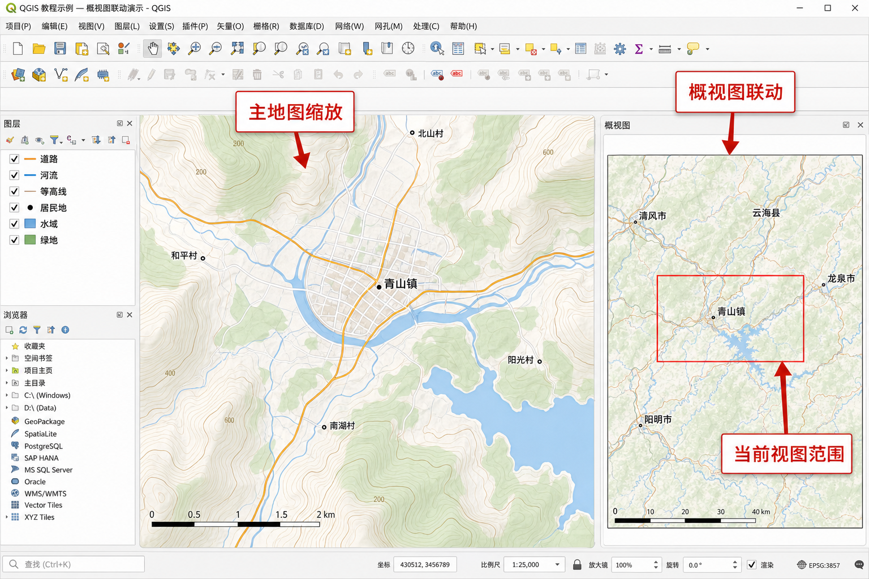This screenshot has height=579, width=869.
Task: Open the Measure tool dropdown arrow
Action: (679, 49)
